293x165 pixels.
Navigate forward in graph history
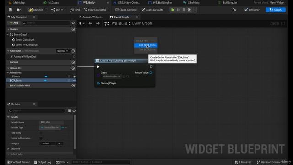pyautogui.click(x=98, y=23)
